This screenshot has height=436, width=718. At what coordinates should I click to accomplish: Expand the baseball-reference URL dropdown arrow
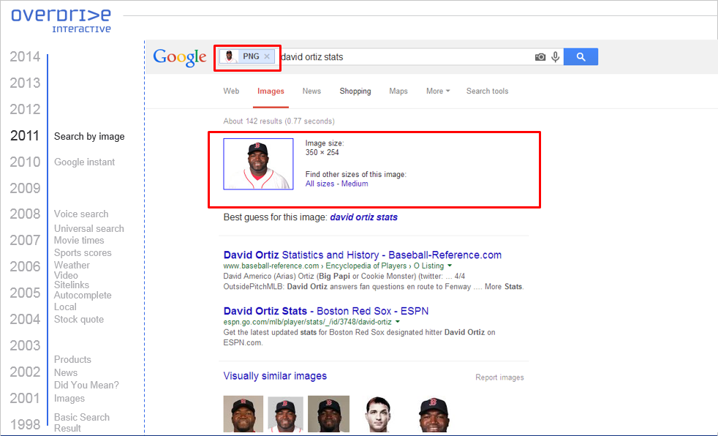point(450,266)
